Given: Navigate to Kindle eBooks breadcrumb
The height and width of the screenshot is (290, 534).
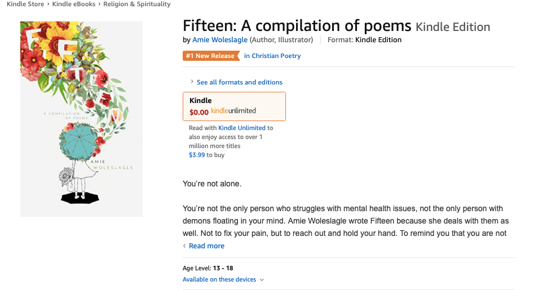Looking at the screenshot, I should (x=74, y=4).
